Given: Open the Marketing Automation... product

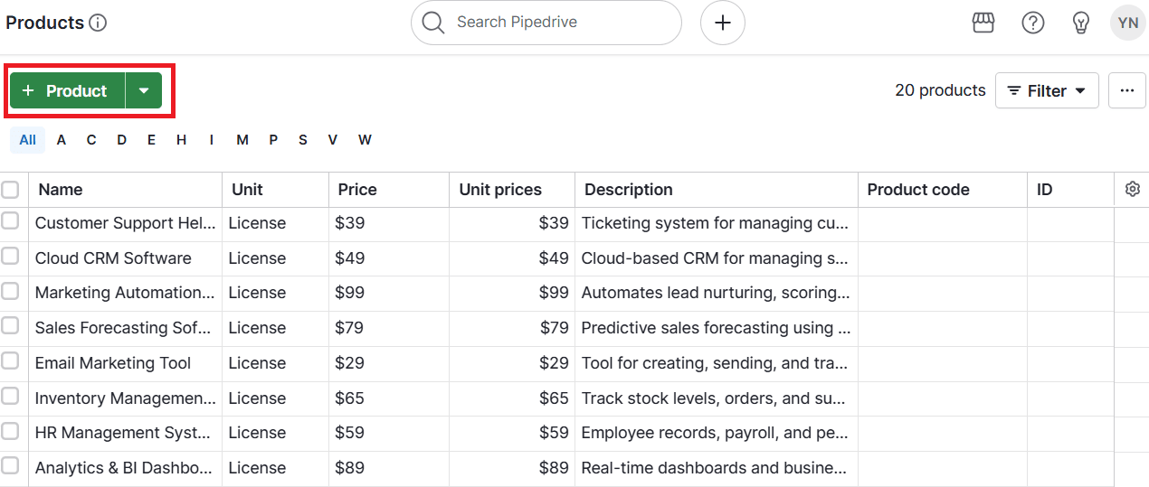Looking at the screenshot, I should point(126,293).
